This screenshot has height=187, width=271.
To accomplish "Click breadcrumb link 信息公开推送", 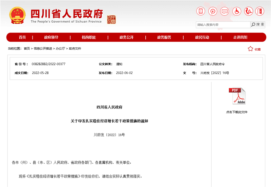I will (43, 48).
